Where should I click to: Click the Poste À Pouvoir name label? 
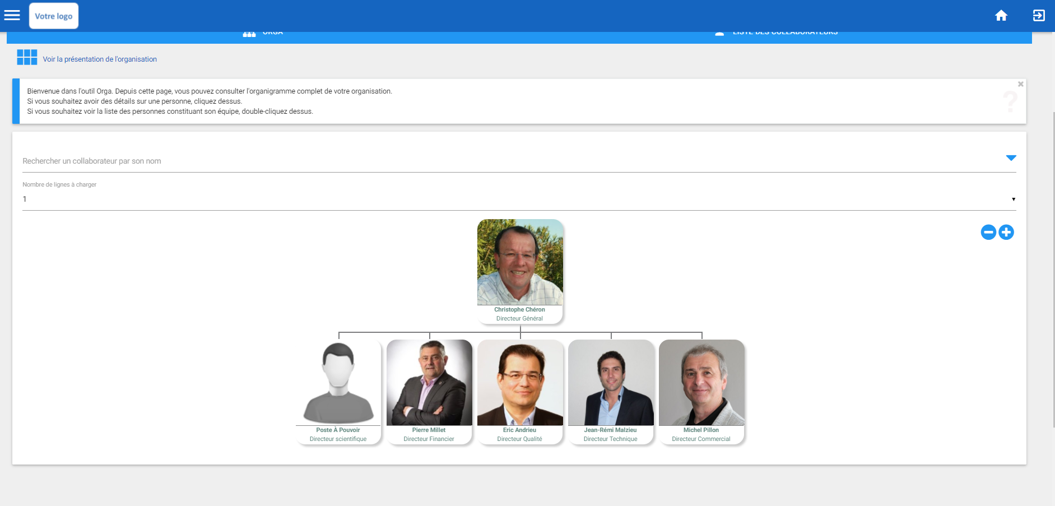pos(338,430)
